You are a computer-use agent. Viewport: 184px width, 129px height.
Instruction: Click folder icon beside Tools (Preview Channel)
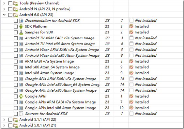click(16, 3)
